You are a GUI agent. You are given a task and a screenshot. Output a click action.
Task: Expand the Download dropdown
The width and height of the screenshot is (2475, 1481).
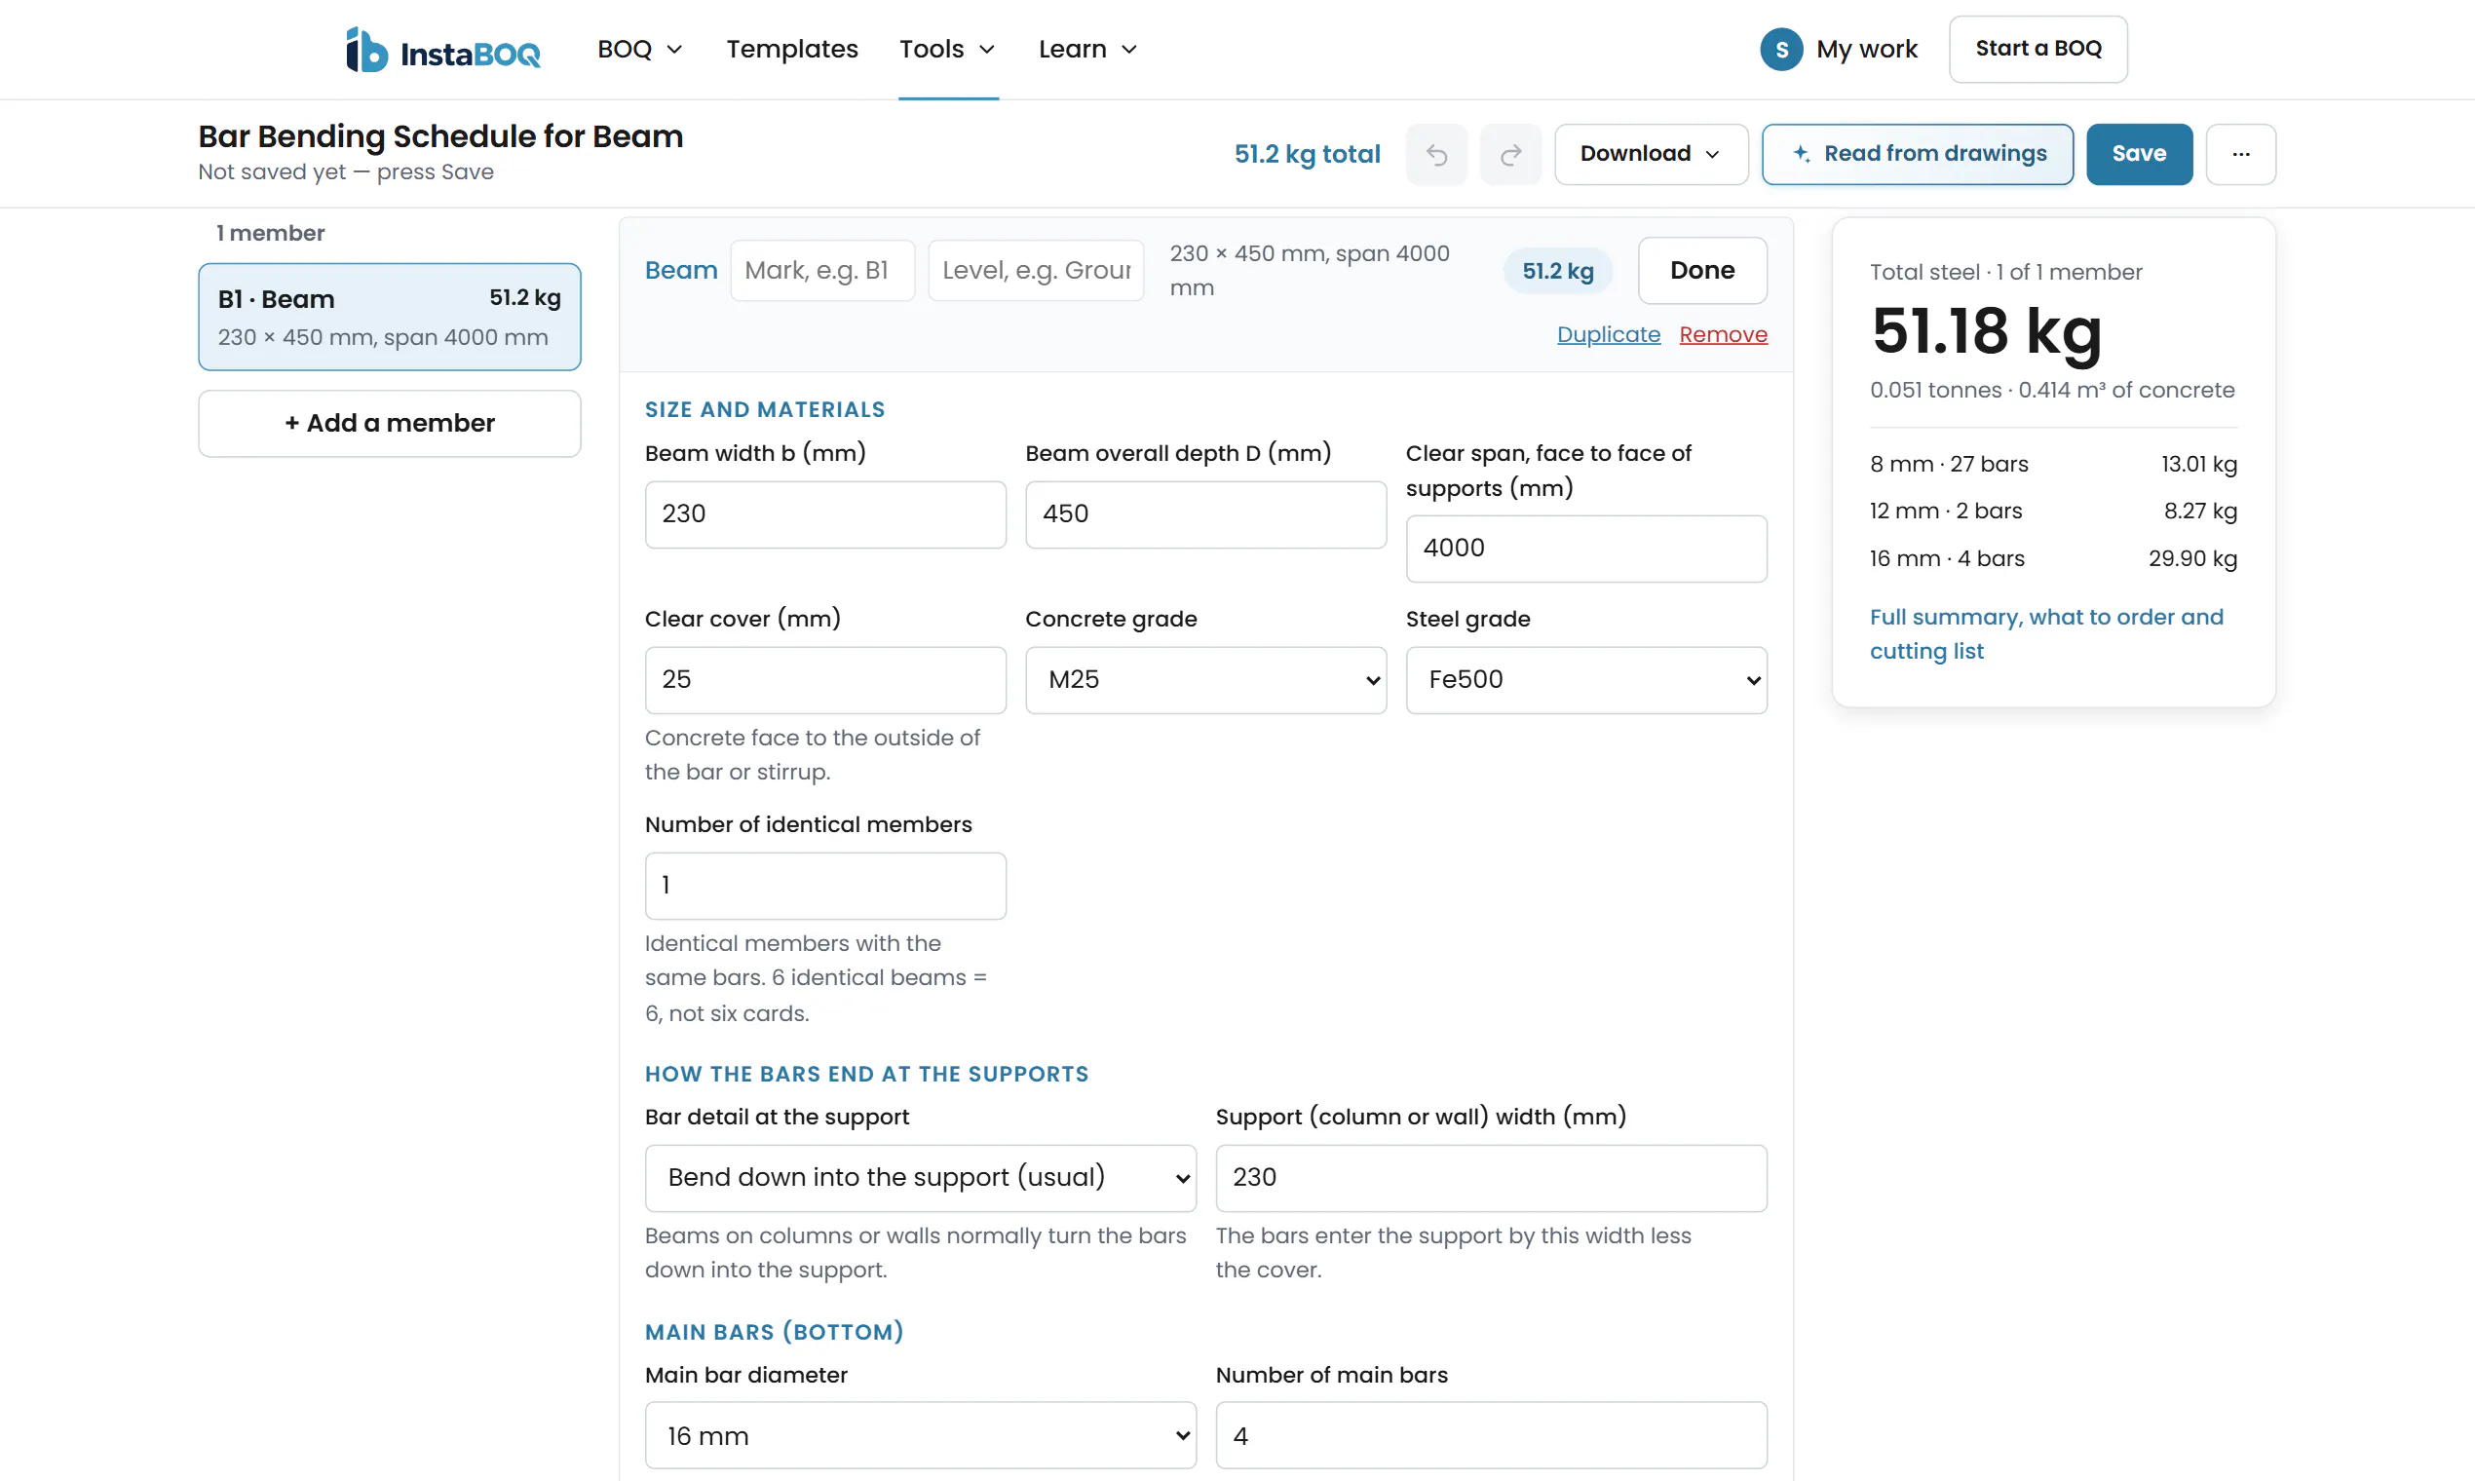(x=1651, y=155)
